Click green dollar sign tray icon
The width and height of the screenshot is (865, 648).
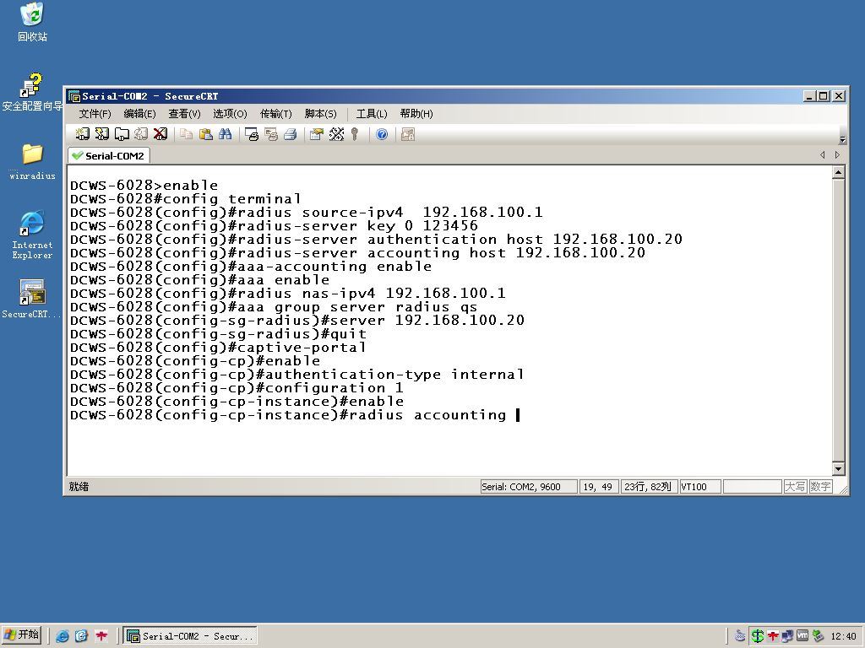(758, 636)
